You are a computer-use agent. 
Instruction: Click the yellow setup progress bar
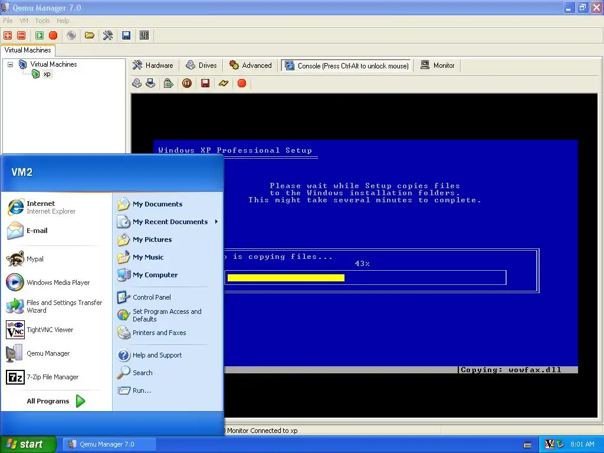[286, 278]
